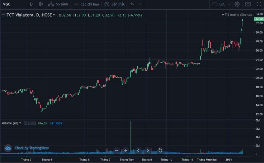Open the candlestick chart style selector
264x163 pixels.
tap(41, 4)
